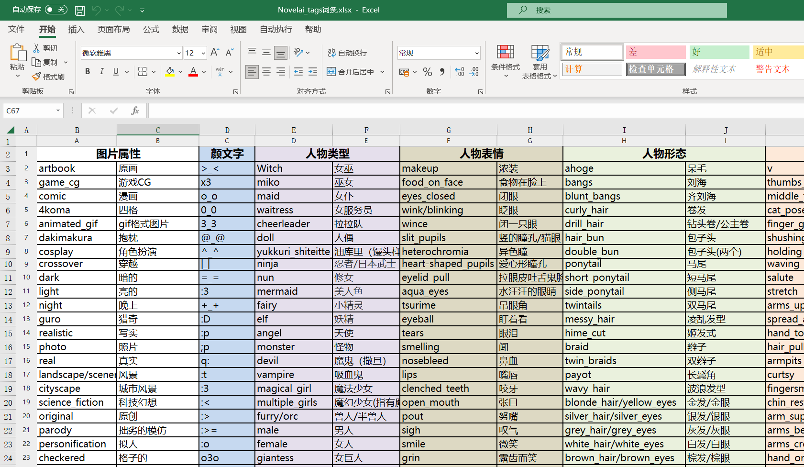This screenshot has width=804, height=467.
Task: Open the 文件 menu
Action: (16, 29)
